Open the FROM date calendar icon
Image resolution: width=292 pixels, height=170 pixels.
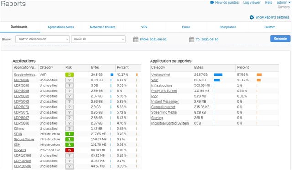[x=136, y=40]
